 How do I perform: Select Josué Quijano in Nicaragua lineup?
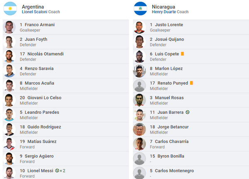(x=170, y=39)
